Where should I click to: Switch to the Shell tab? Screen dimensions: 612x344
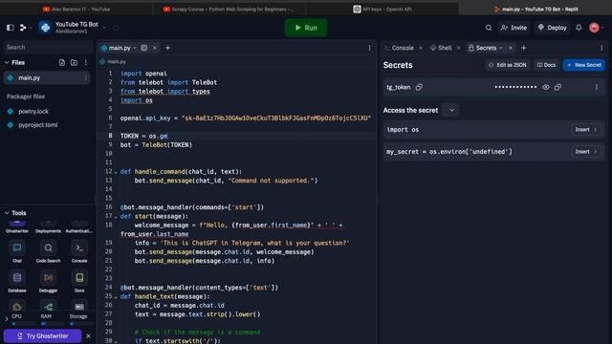coord(445,48)
